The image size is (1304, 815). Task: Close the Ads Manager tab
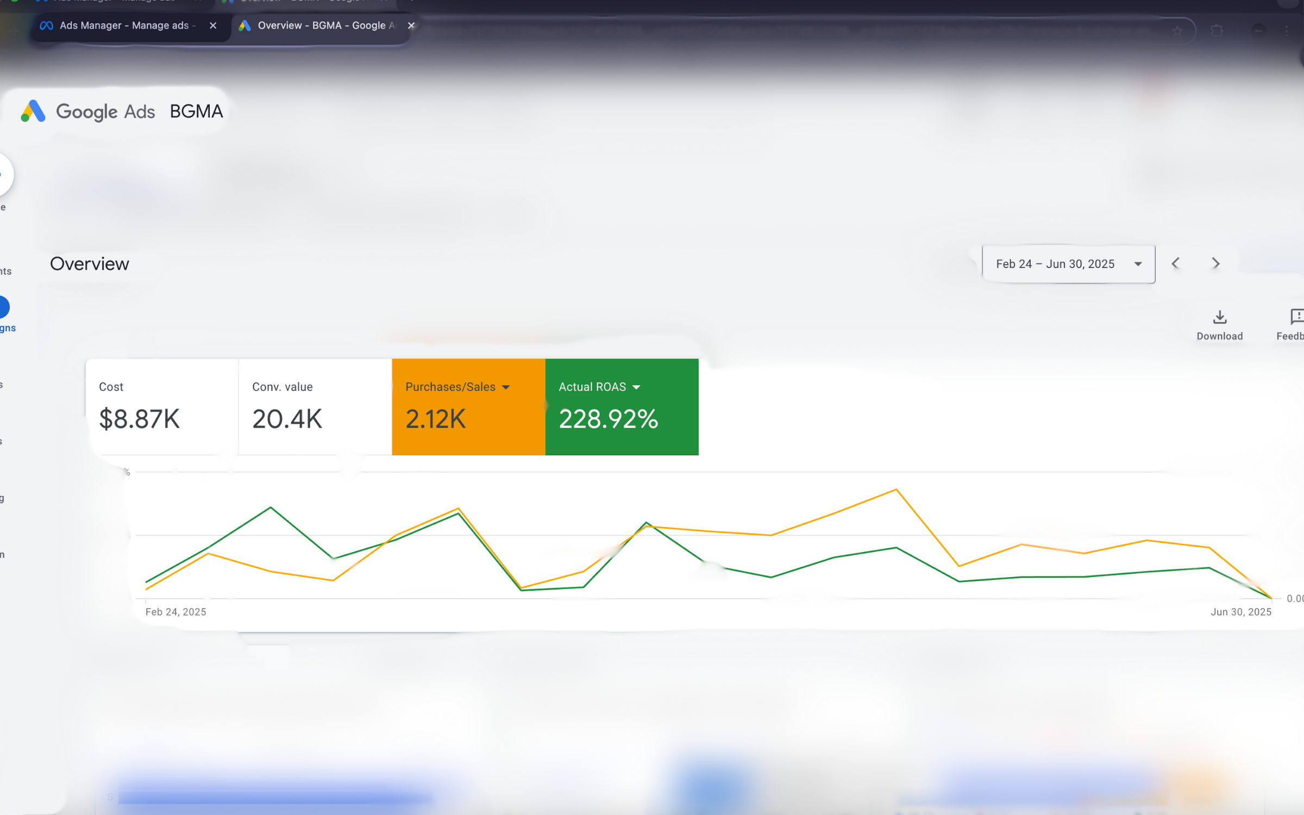[213, 26]
